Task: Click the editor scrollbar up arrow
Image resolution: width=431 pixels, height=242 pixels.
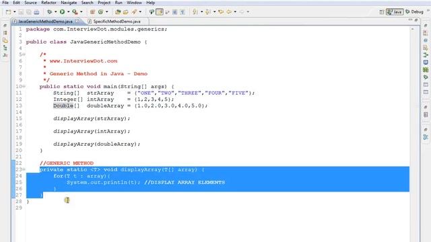Action: (x=412, y=29)
